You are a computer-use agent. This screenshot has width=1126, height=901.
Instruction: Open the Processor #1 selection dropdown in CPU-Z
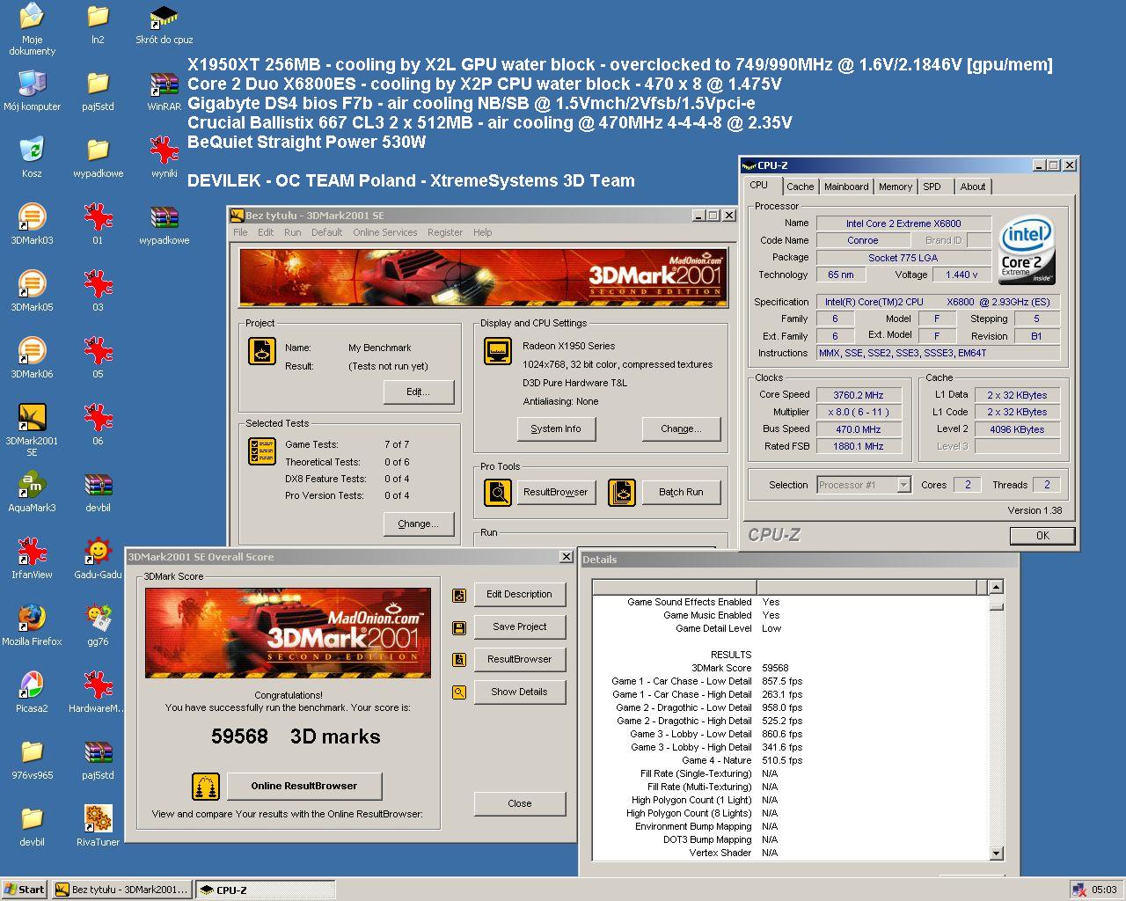coord(903,485)
